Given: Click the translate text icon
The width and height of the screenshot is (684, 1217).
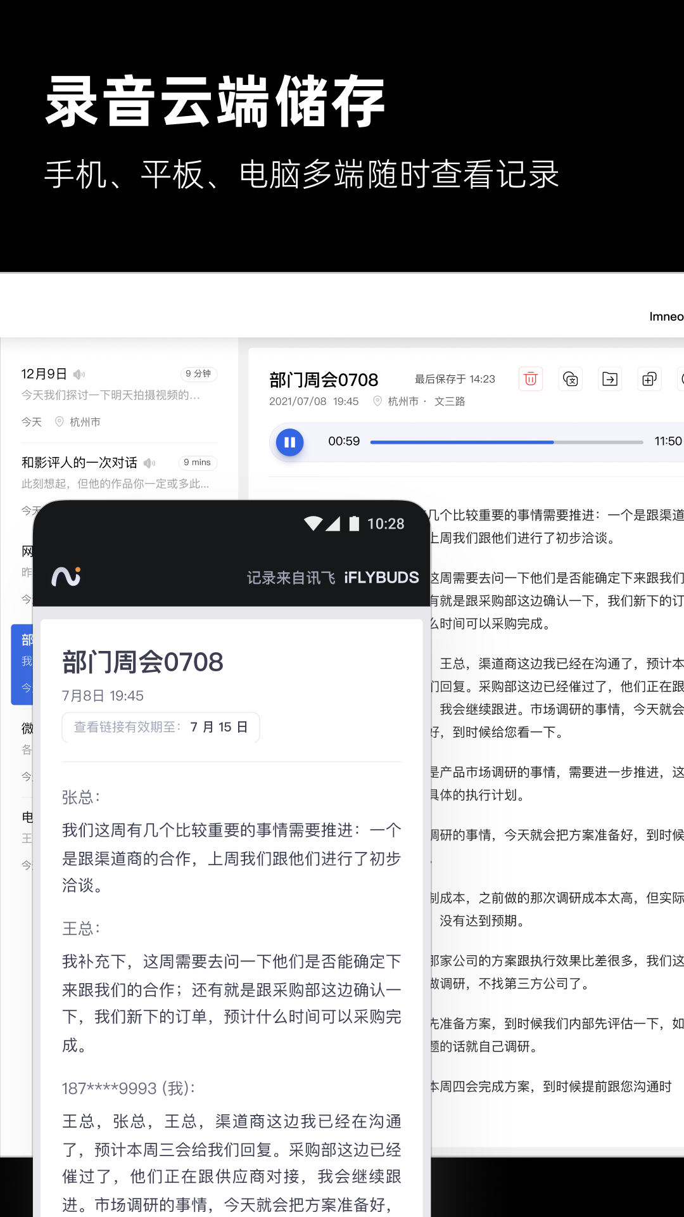Looking at the screenshot, I should [571, 379].
